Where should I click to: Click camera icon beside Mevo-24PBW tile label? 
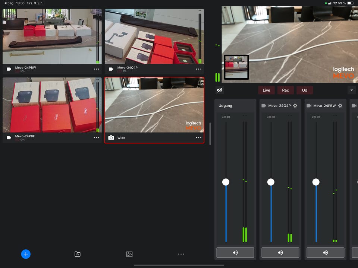(9, 69)
